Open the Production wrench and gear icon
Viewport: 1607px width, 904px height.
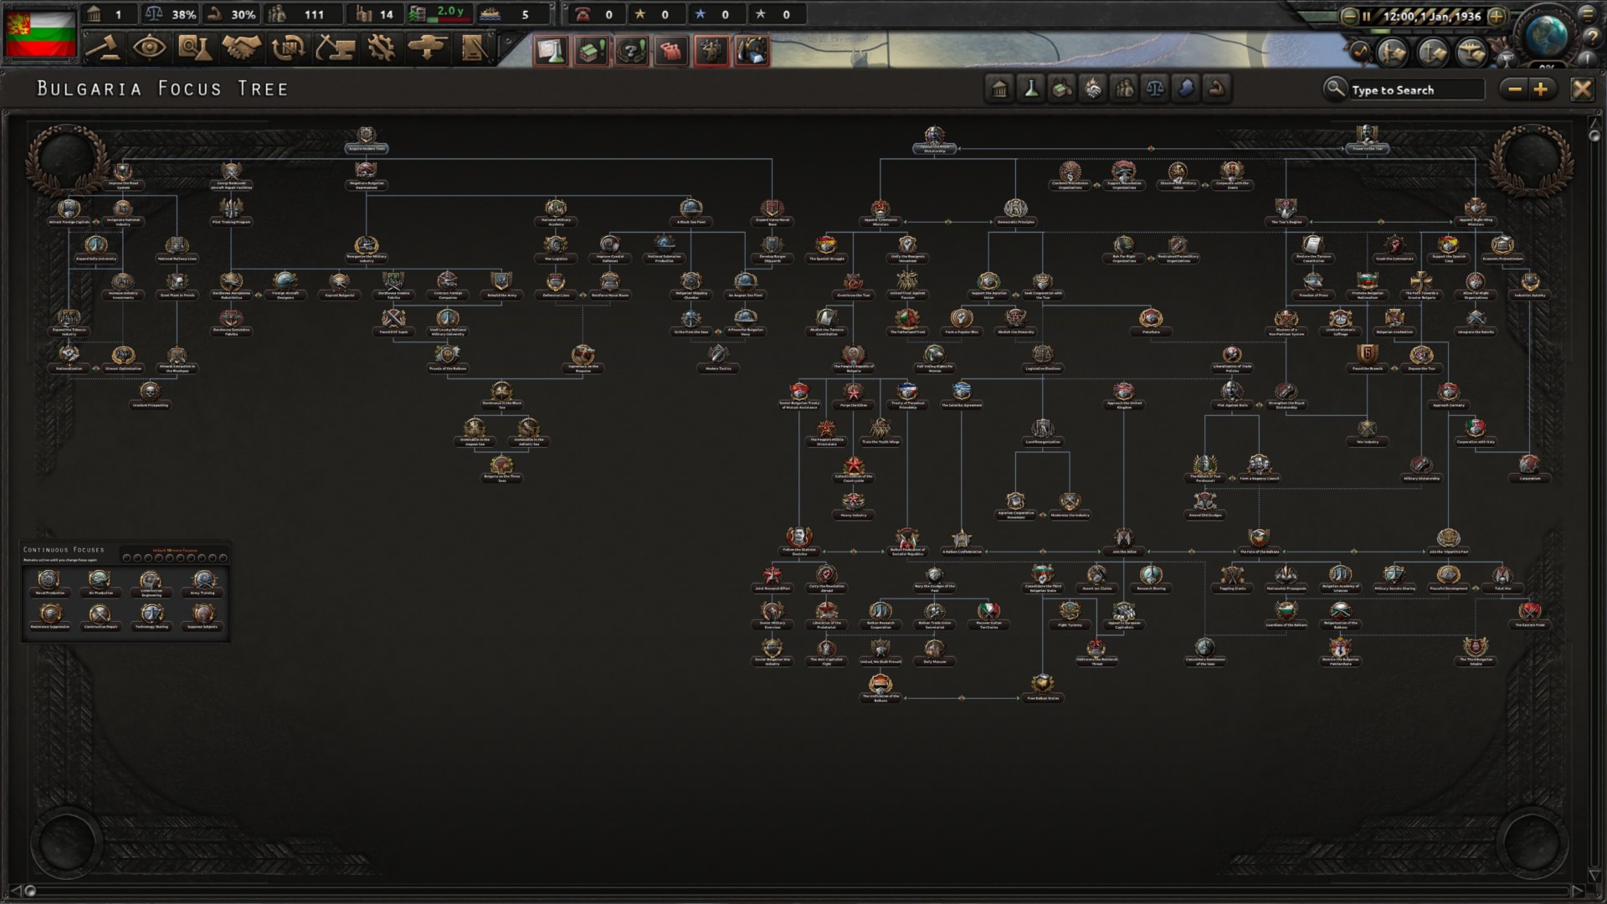[x=381, y=48]
